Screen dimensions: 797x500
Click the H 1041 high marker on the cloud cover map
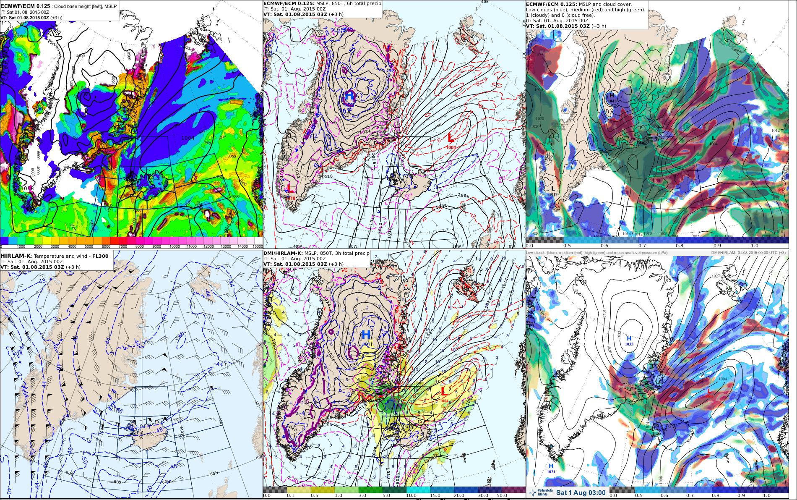point(612,98)
